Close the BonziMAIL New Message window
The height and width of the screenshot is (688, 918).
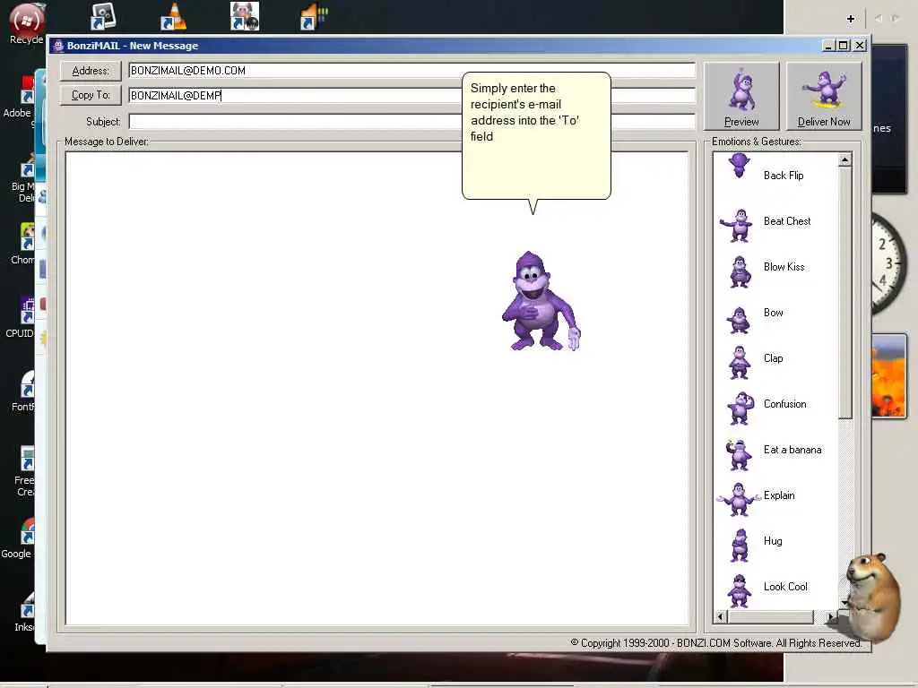pyautogui.click(x=860, y=46)
